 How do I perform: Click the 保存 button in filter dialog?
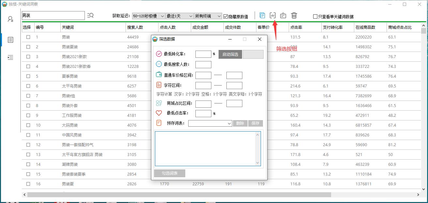click(255, 123)
